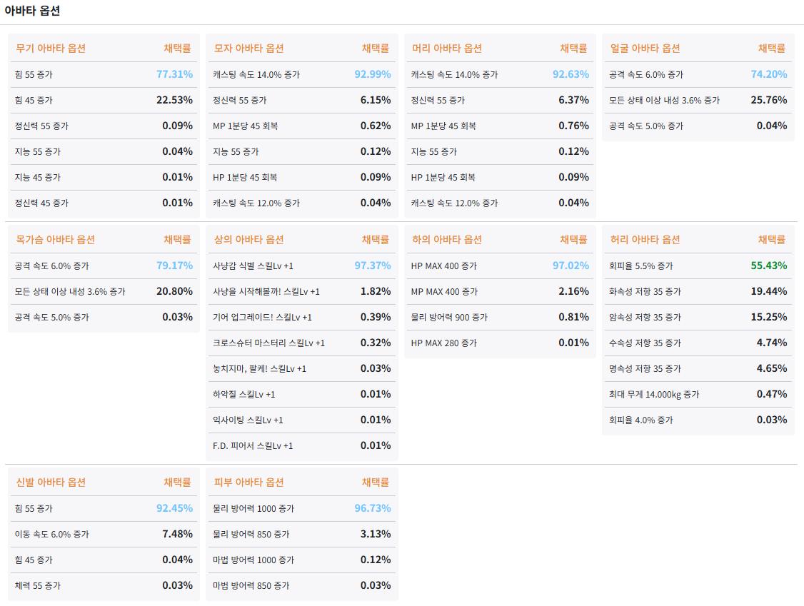Image resolution: width=804 pixels, height=606 pixels.
Task: Click 모든 상태 이상 내성 3.6% in 얼굴 아바타
Action: 664,100
